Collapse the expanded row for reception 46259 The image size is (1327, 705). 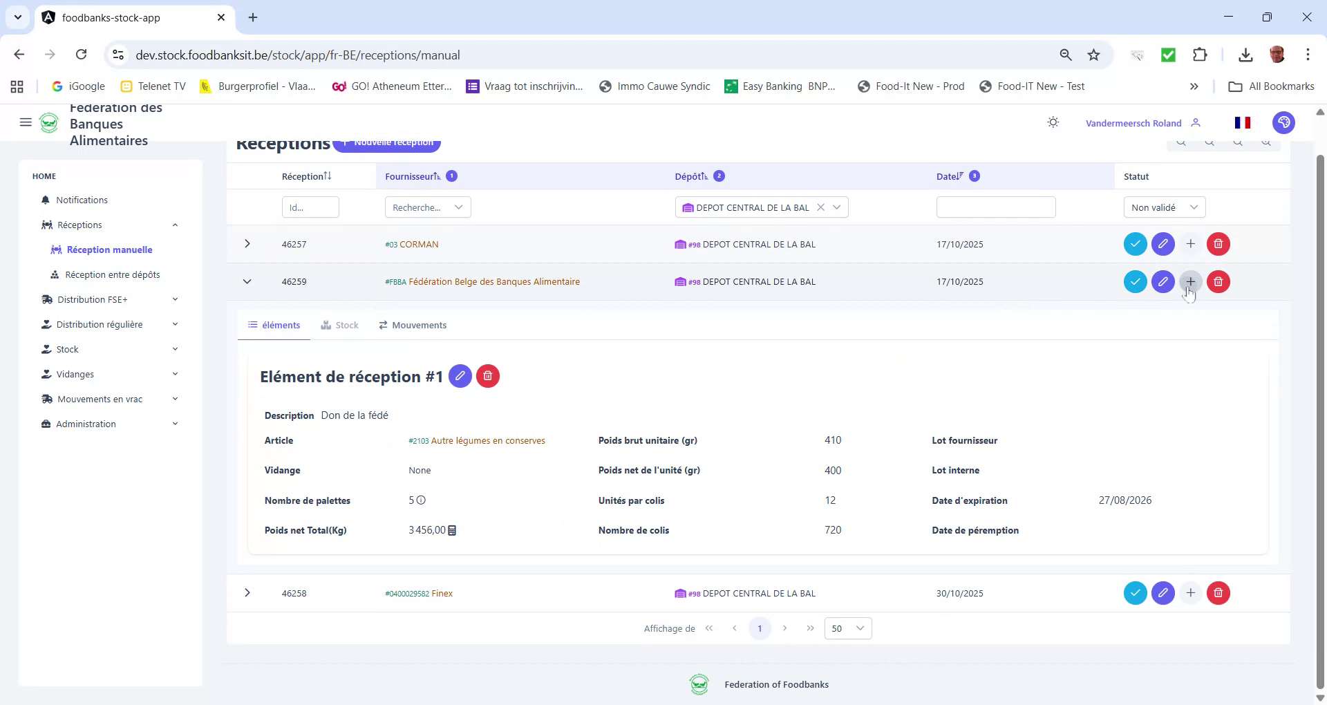tap(247, 281)
